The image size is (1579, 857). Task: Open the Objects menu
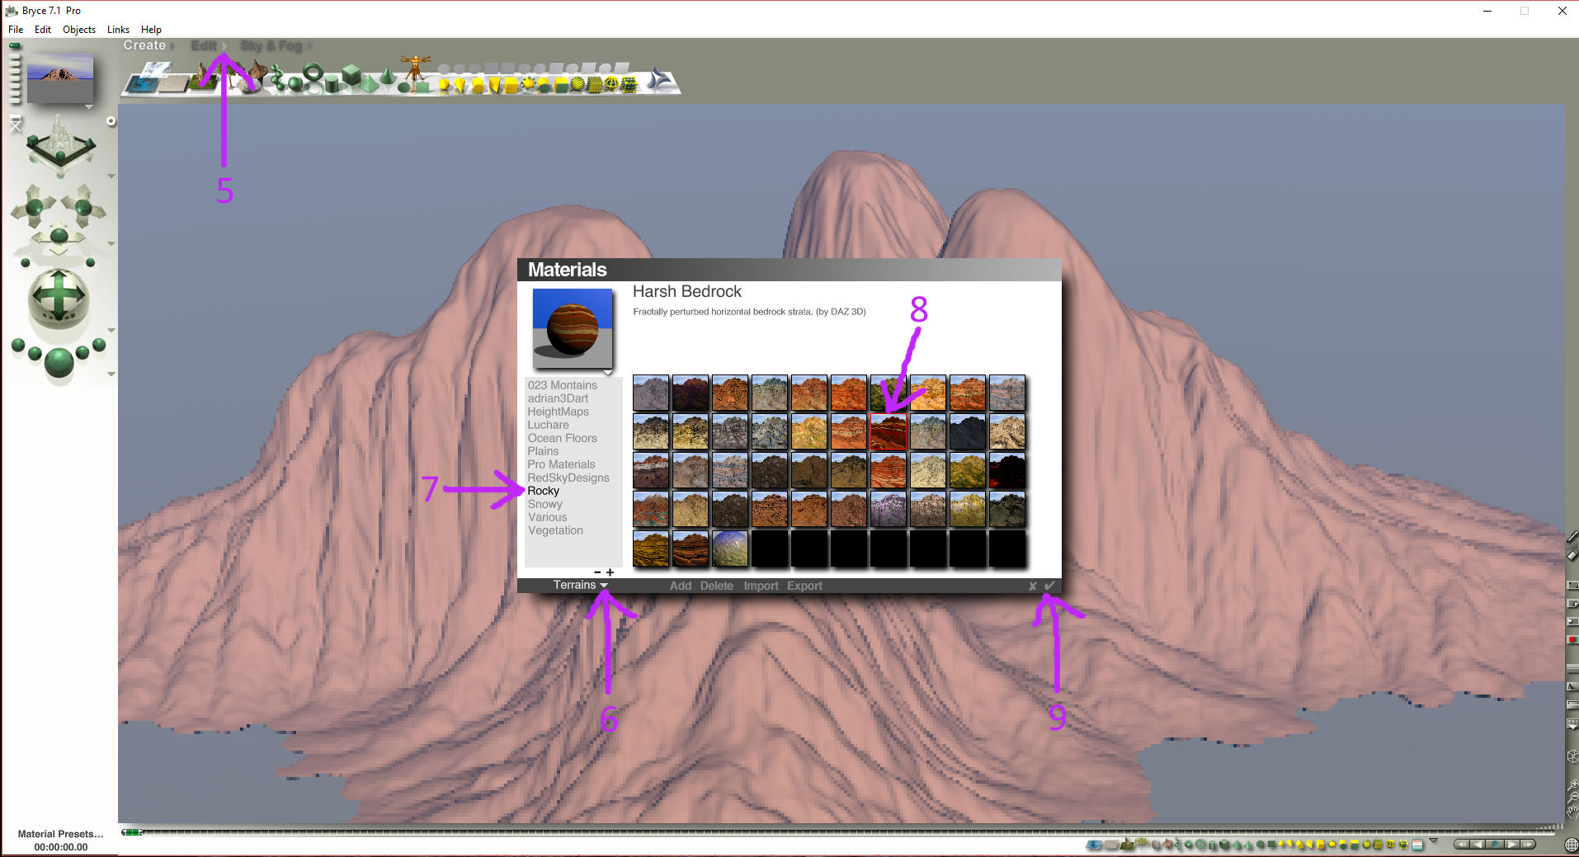click(x=79, y=30)
